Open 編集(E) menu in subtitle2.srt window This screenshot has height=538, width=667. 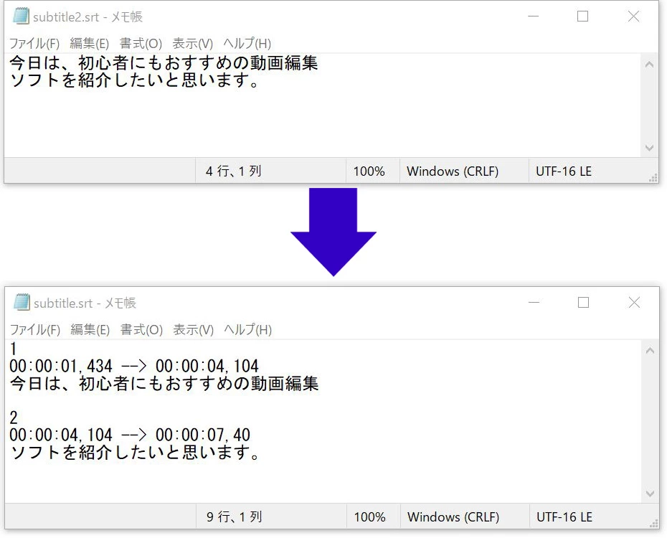pos(90,43)
